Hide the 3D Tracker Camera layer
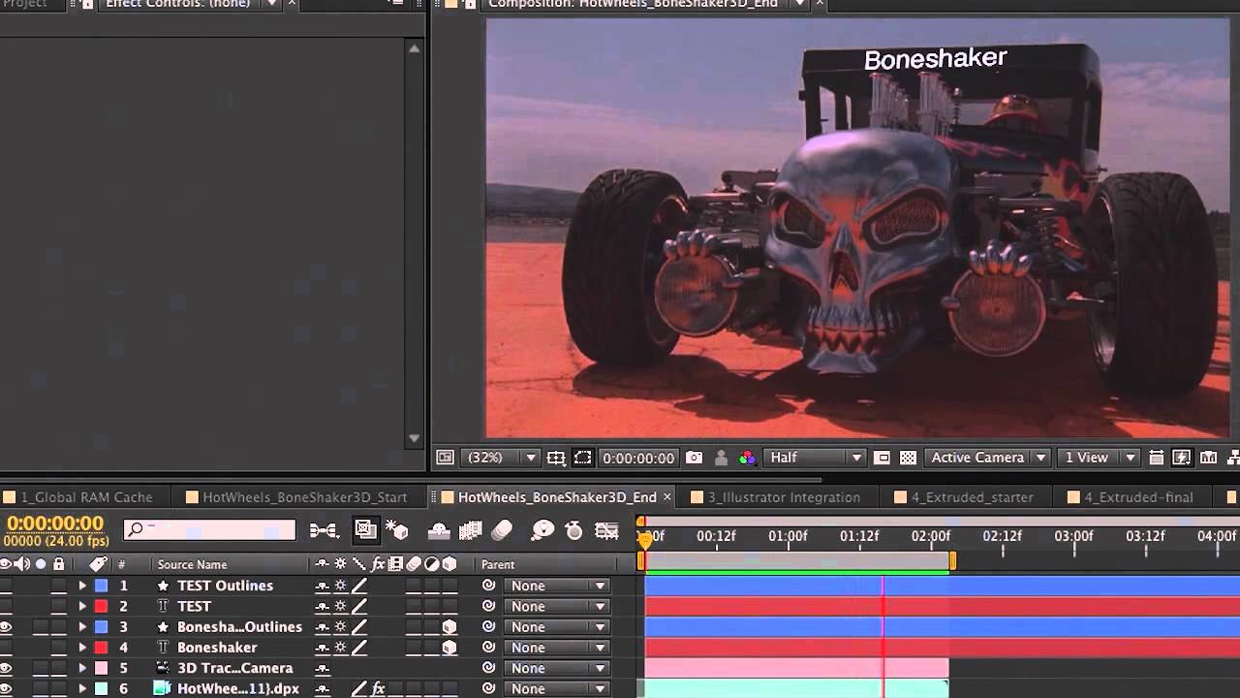The width and height of the screenshot is (1240, 698). (x=6, y=668)
